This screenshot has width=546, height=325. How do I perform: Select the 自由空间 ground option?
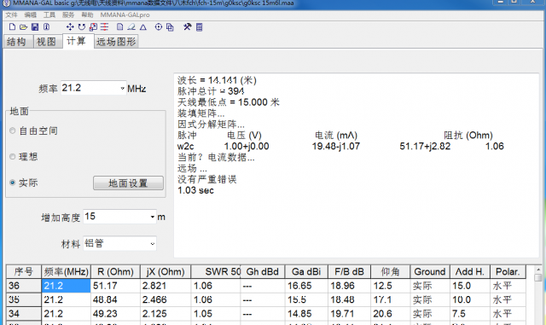pyautogui.click(x=13, y=131)
